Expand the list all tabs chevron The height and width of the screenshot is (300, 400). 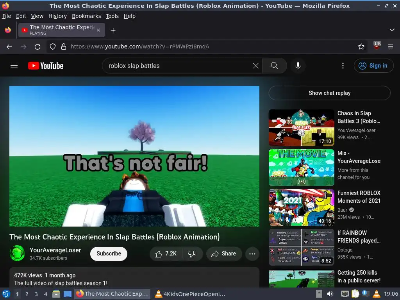pyautogui.click(x=392, y=30)
